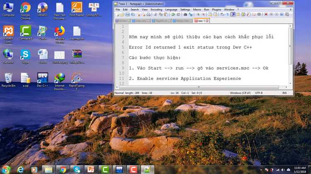This screenshot has width=311, height=174.
Task: Toggle Show All Characters in toolbar
Action: [228, 14]
